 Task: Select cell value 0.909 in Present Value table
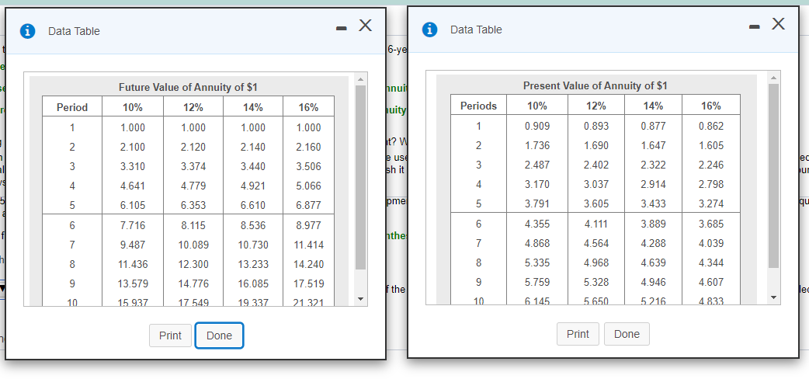tap(537, 126)
